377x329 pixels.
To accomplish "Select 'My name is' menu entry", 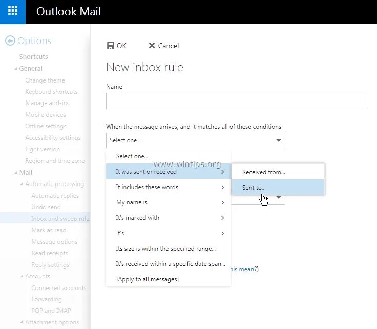I will coord(168,202).
